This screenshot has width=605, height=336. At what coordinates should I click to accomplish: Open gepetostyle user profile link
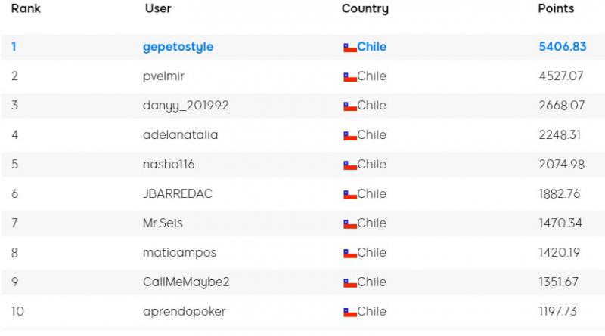tap(178, 47)
